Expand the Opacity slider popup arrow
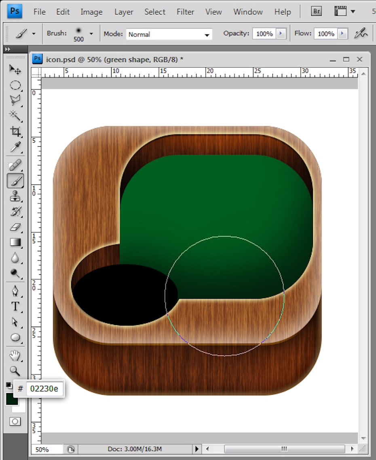 point(281,34)
